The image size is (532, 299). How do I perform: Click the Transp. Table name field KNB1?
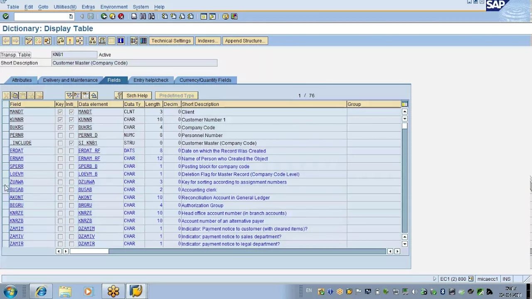[74, 55]
